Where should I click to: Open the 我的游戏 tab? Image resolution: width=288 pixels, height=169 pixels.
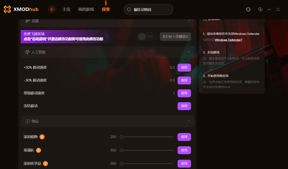(86, 9)
